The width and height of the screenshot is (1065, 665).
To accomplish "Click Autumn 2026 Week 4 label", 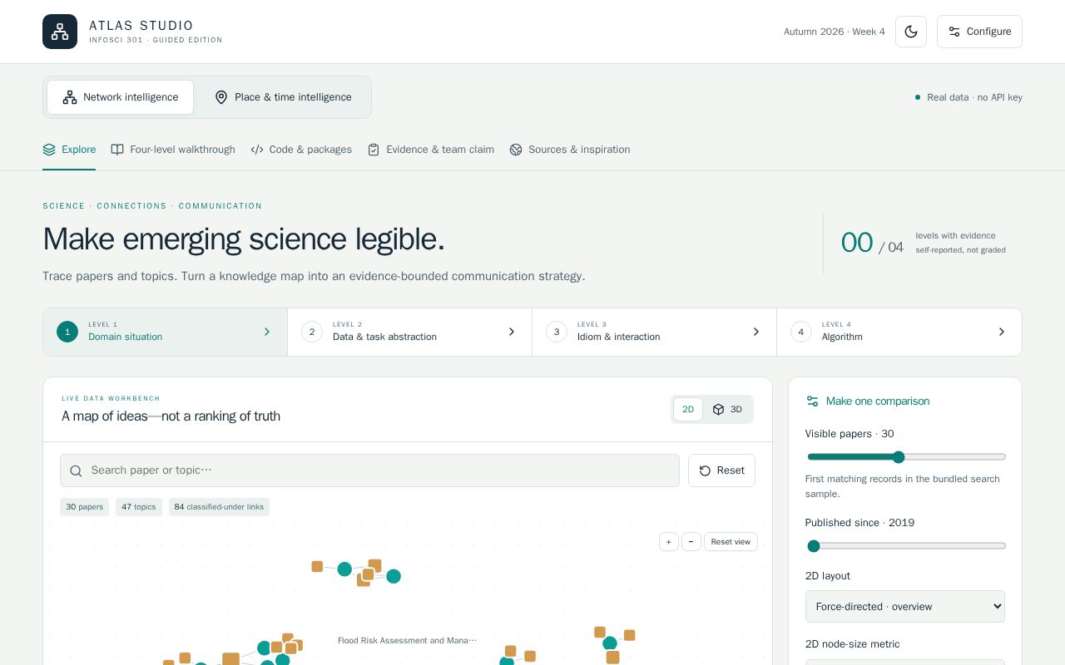I will coord(835,32).
